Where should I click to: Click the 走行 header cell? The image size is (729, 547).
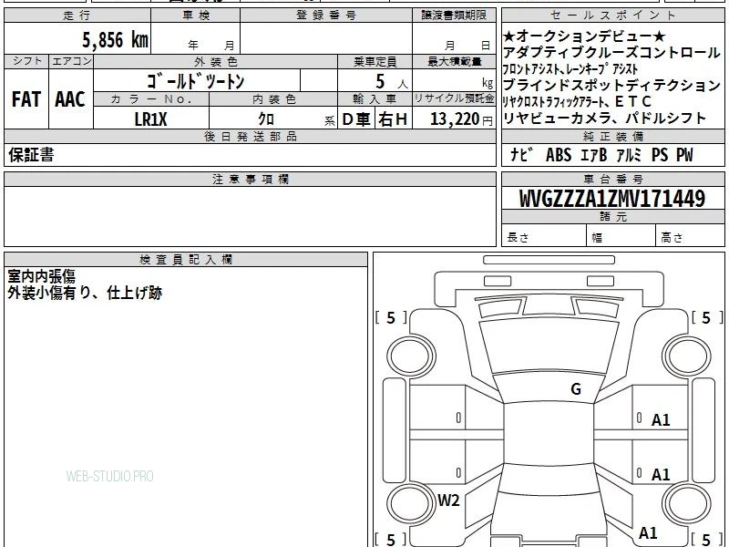77,15
